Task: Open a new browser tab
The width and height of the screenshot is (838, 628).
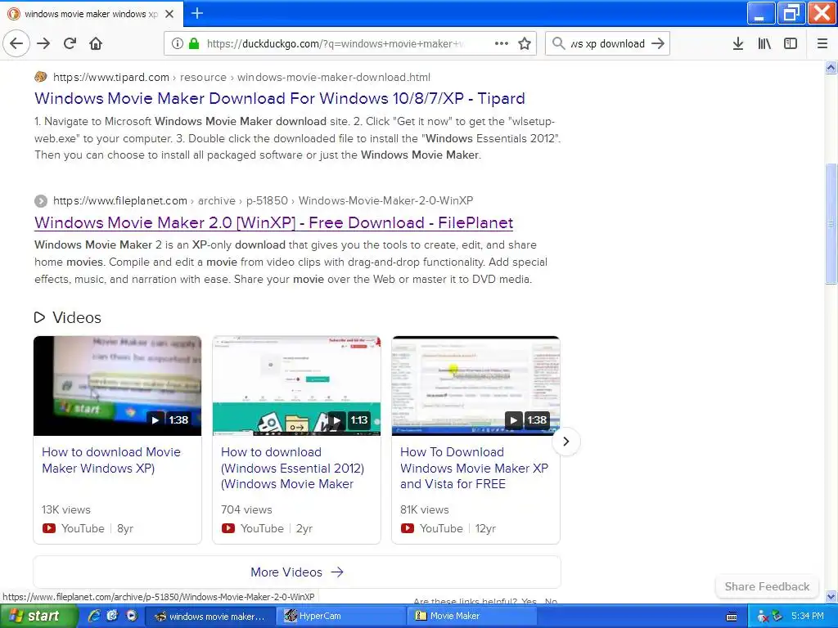Action: (197, 13)
